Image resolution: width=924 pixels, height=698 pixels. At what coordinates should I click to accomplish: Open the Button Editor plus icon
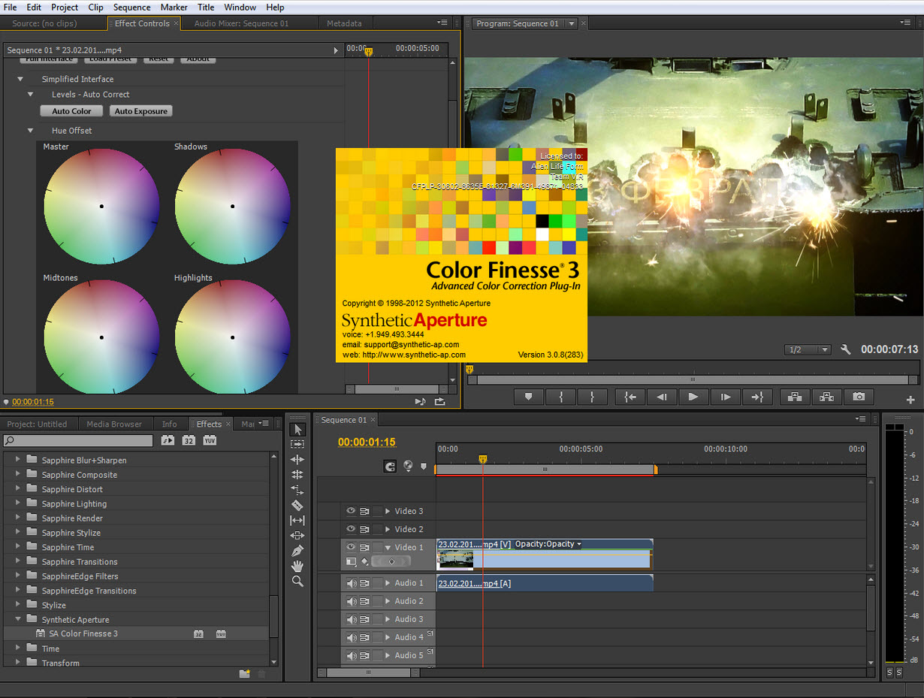pos(911,400)
